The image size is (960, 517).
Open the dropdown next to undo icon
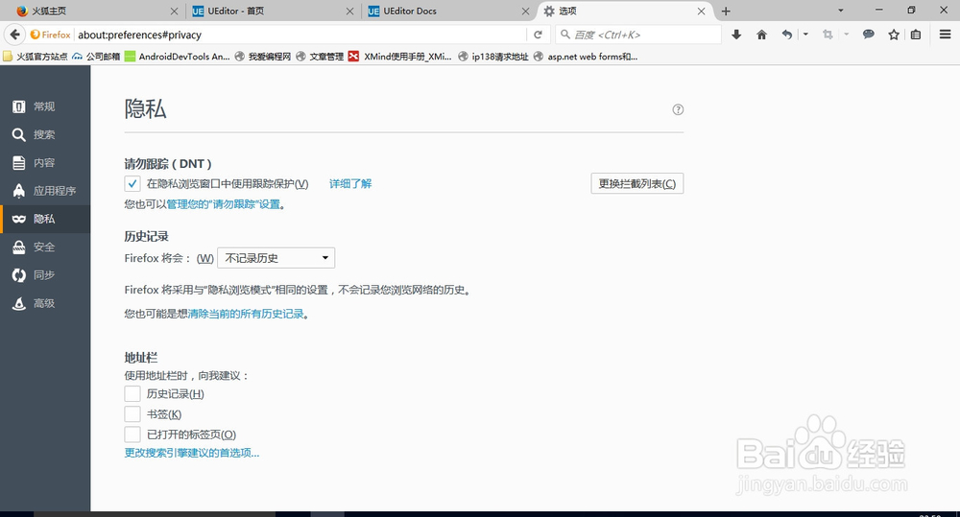805,35
